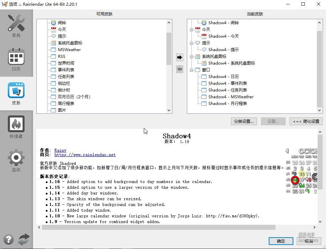Select Shadow4 - 事件列表 in current skins
326x249 pixels.
pyautogui.click(x=228, y=83)
